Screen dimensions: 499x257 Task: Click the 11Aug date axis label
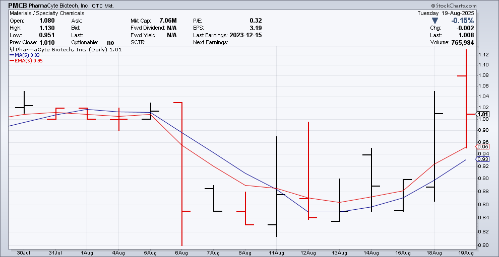pyautogui.click(x=276, y=253)
